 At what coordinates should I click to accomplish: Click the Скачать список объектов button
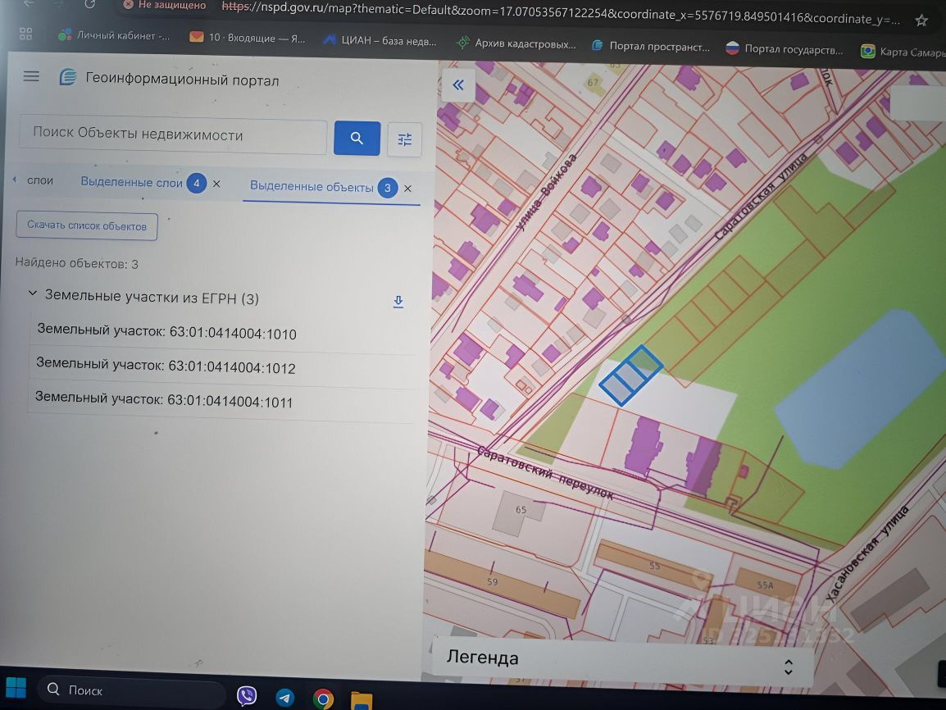tap(87, 225)
